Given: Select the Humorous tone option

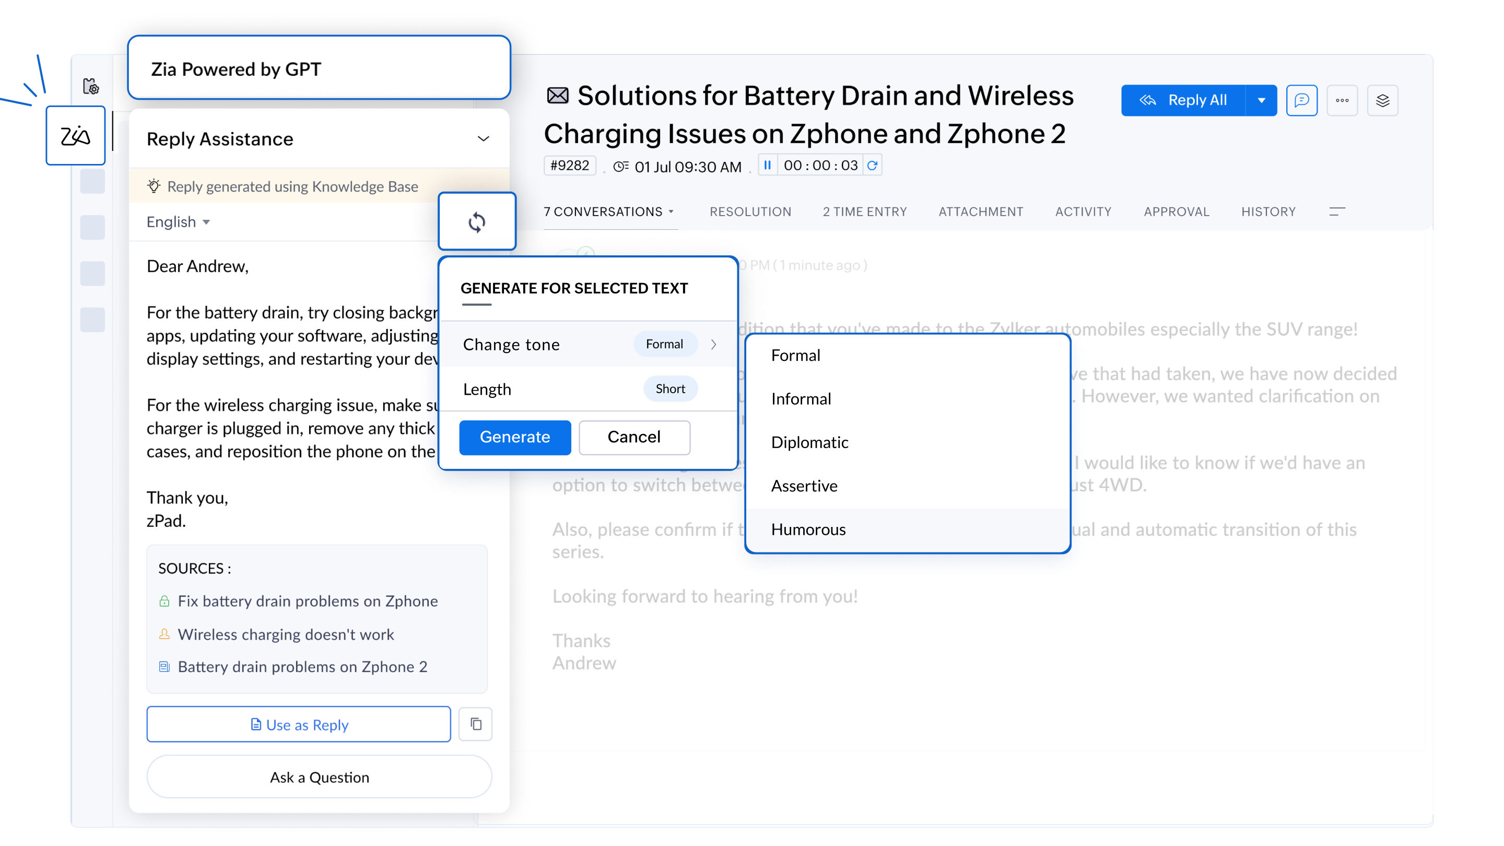Looking at the screenshot, I should (808, 530).
